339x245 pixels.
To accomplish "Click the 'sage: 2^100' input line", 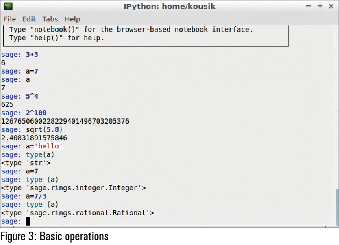I will point(24,113).
